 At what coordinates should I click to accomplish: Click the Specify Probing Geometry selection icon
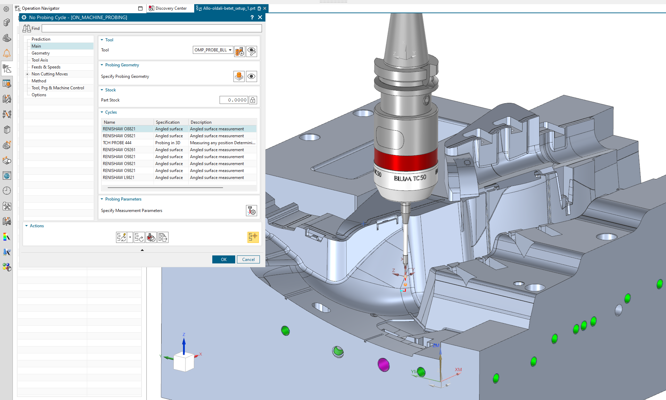[239, 76]
